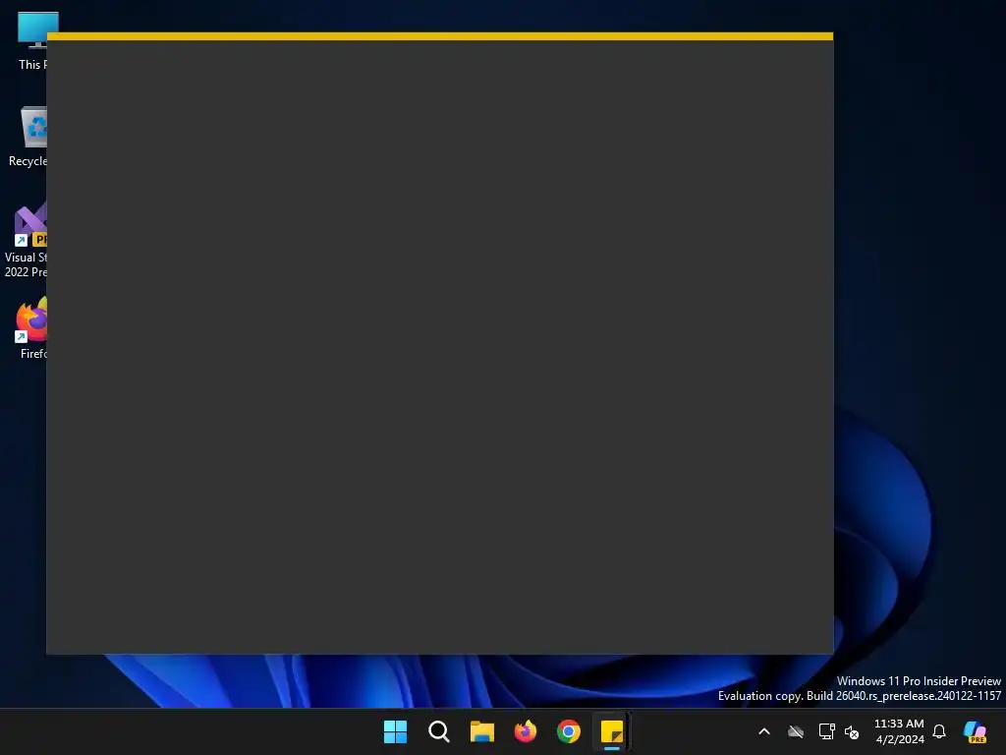Select the Firefox desktop shortcut
The width and height of the screenshot is (1006, 755).
tap(32, 328)
